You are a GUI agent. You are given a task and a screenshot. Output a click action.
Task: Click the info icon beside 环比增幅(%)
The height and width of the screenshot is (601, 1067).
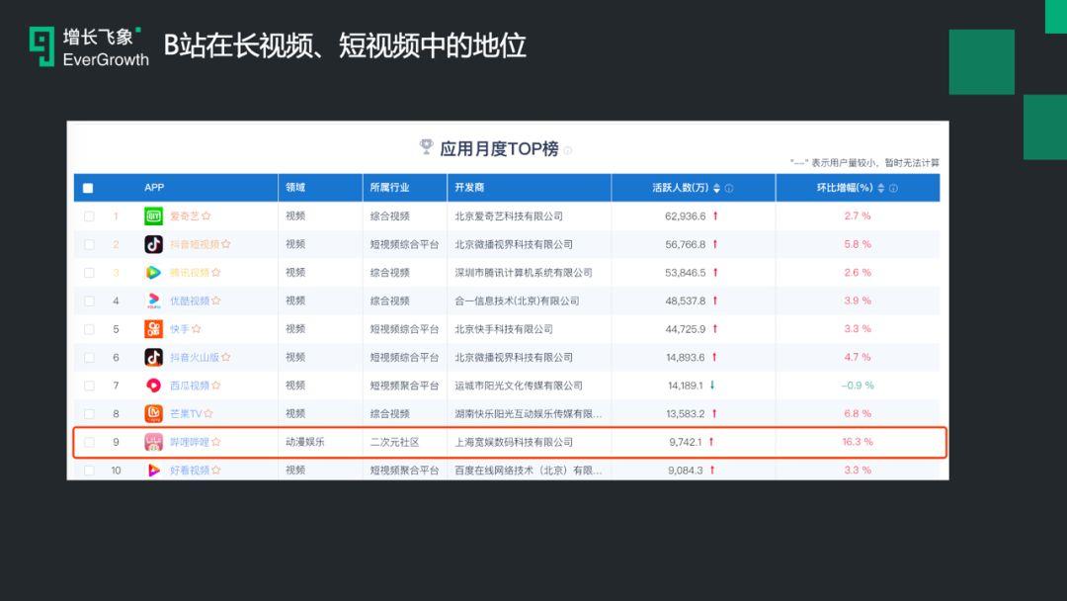[893, 188]
